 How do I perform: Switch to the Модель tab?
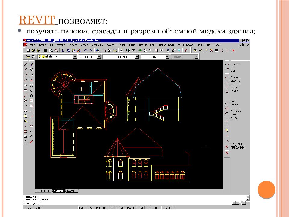pos(58,191)
